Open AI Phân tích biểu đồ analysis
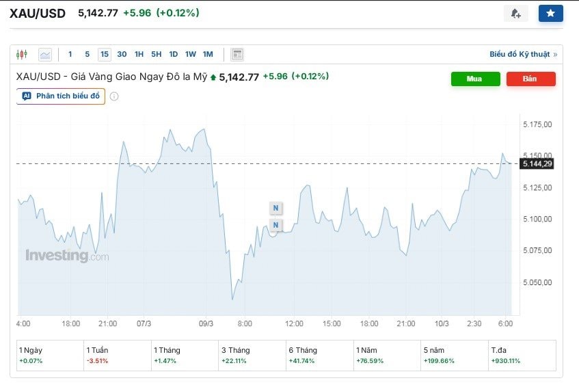Screen dimensions: 579x387 tap(61, 96)
